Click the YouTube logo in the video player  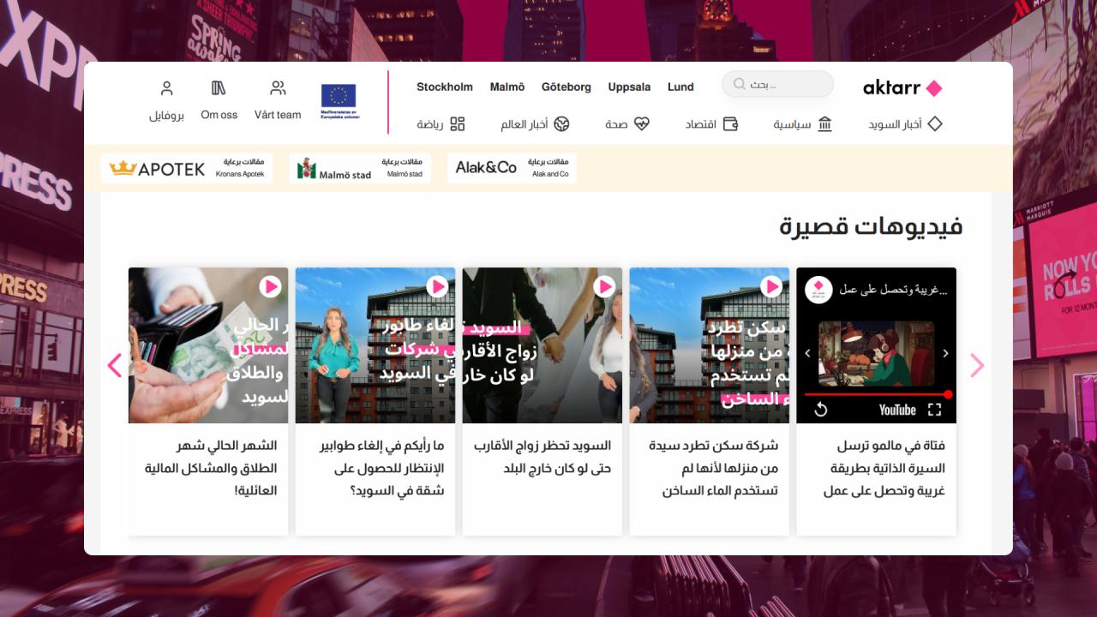896,410
